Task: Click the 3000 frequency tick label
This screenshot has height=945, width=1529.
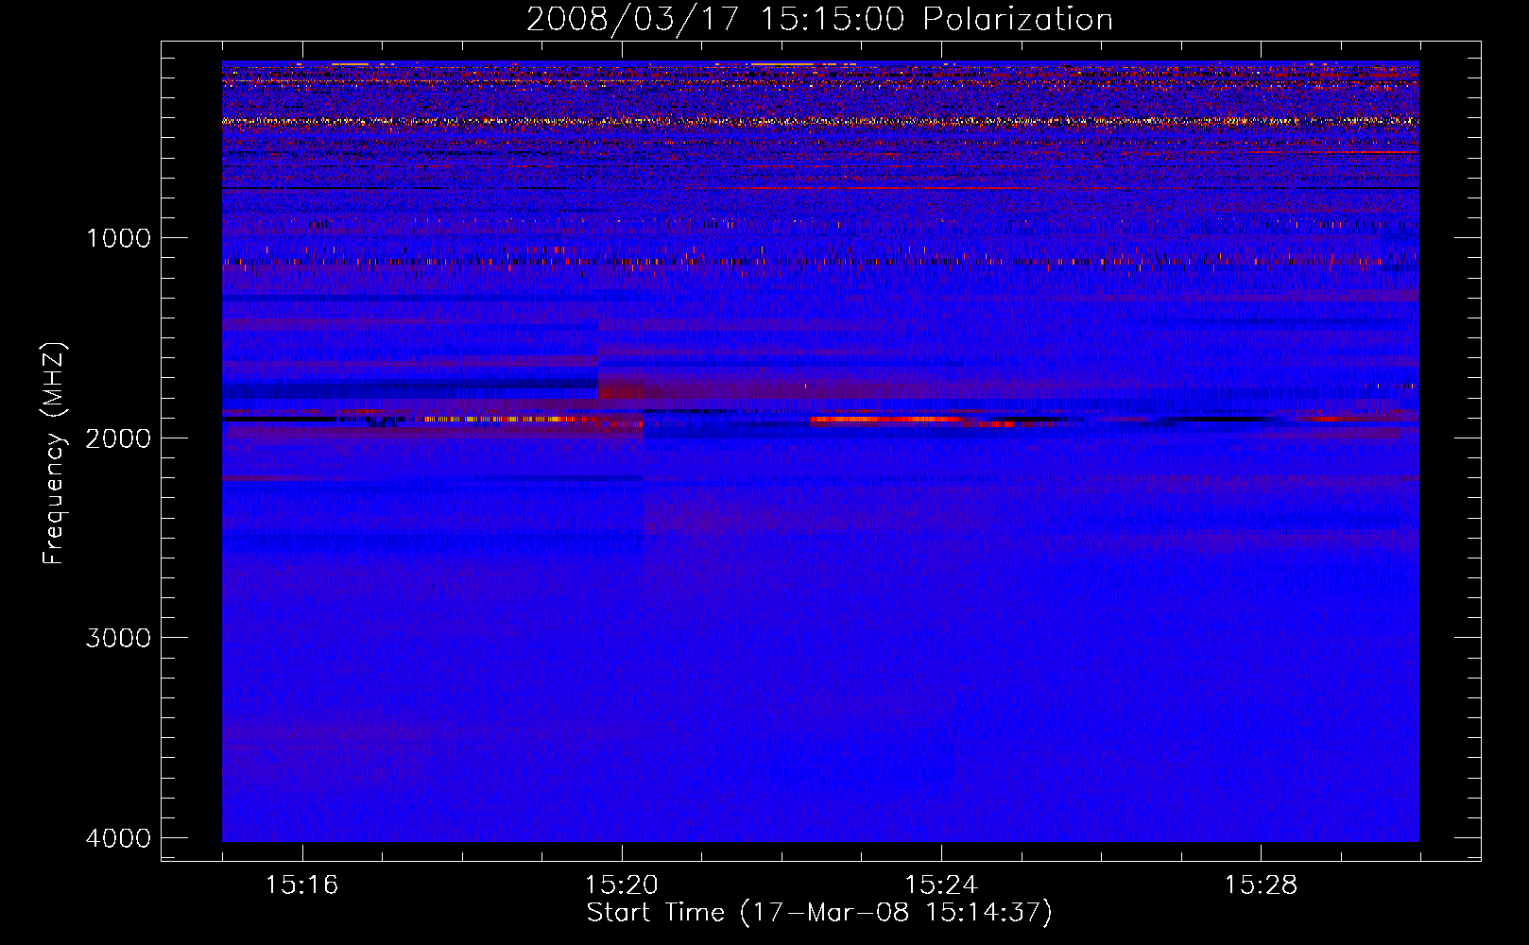Action: 118,638
